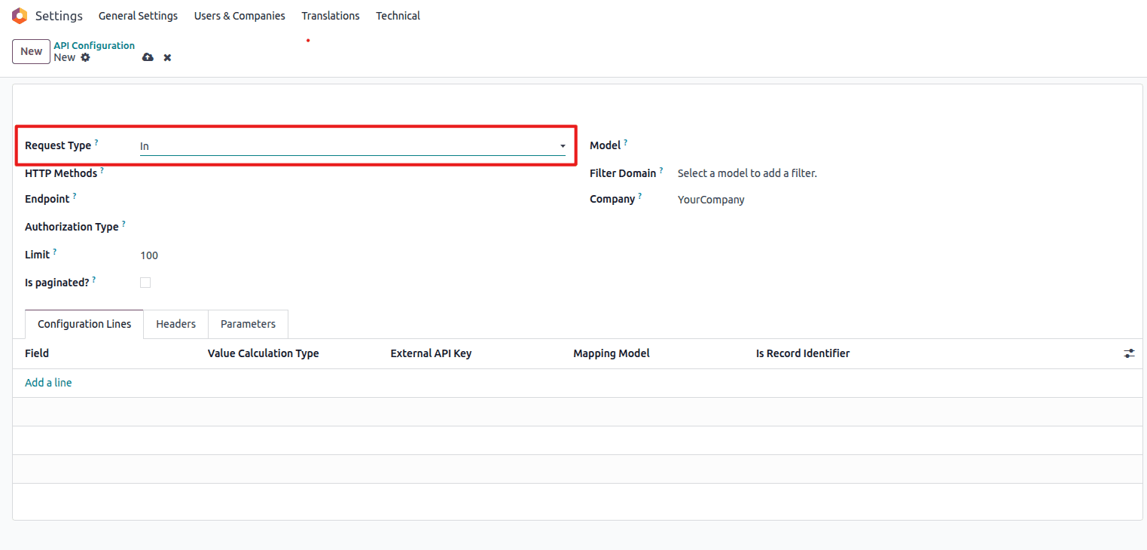1147x550 pixels.
Task: Open the gear actions menu icon
Action: [85, 57]
